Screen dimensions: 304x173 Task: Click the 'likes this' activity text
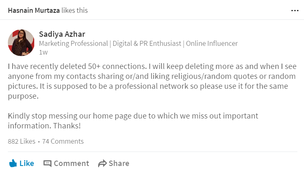pos(75,10)
